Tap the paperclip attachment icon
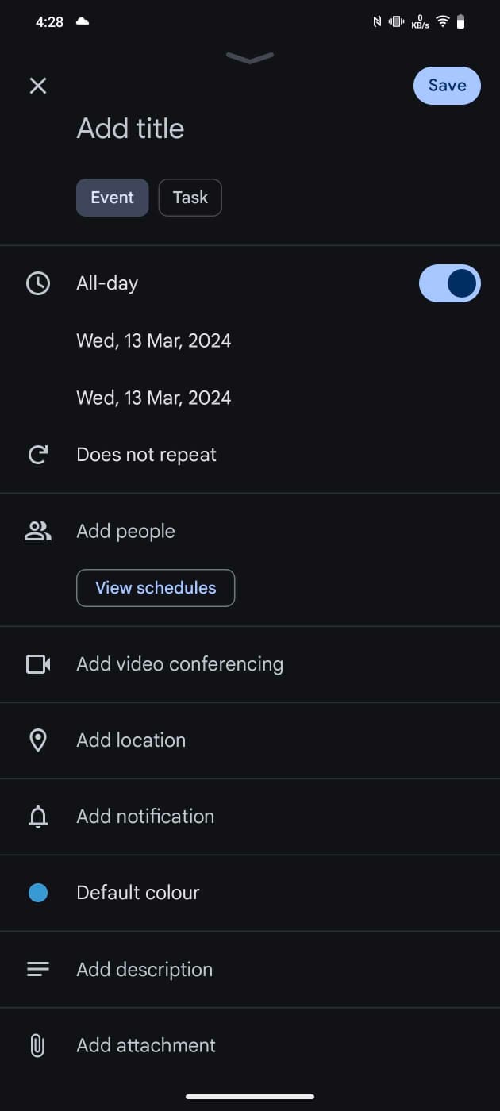Image resolution: width=500 pixels, height=1111 pixels. (x=37, y=1045)
